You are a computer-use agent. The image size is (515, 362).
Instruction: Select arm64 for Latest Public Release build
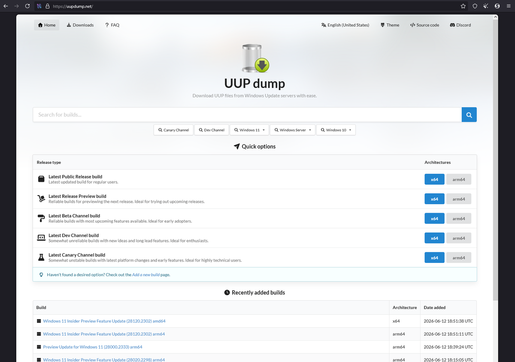[x=459, y=179]
